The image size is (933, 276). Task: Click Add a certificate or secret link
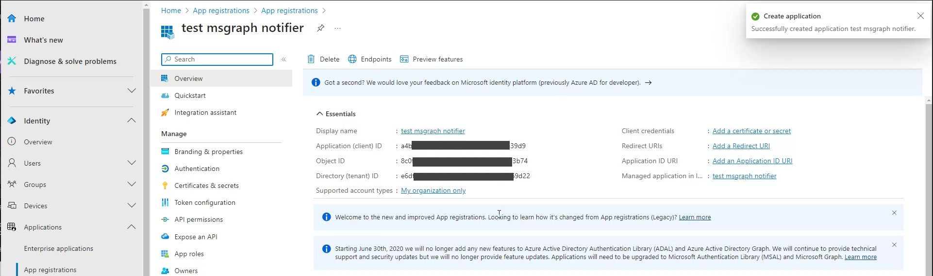[751, 131]
